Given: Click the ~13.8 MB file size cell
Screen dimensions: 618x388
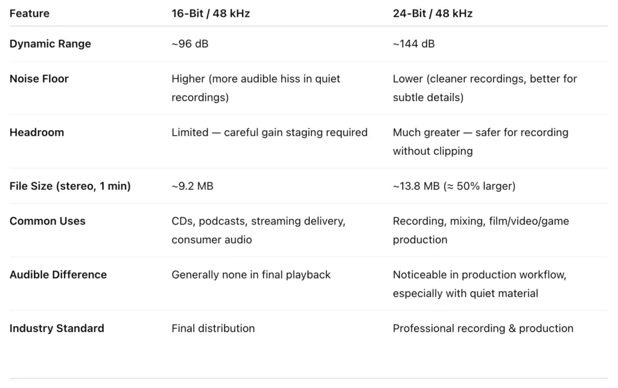Looking at the screenshot, I should point(454,186).
